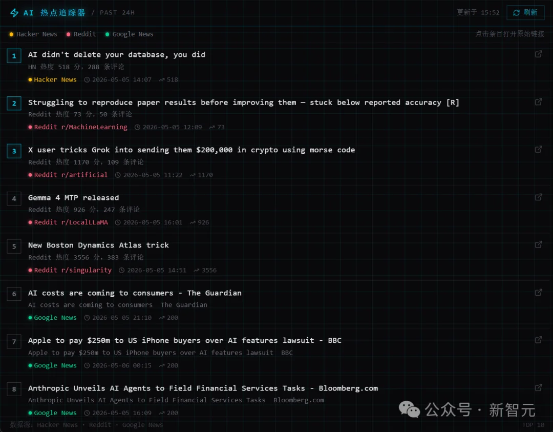The height and width of the screenshot is (432, 553).
Task: Click rank badge number 1
Action: click(x=14, y=56)
